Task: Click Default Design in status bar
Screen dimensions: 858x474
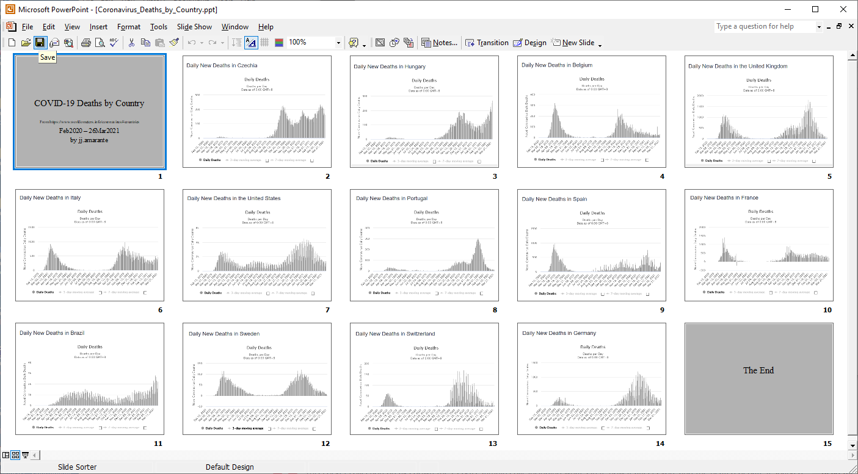Action: tap(230, 467)
